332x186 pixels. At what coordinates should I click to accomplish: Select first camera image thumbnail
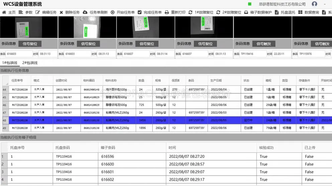tap(29, 27)
